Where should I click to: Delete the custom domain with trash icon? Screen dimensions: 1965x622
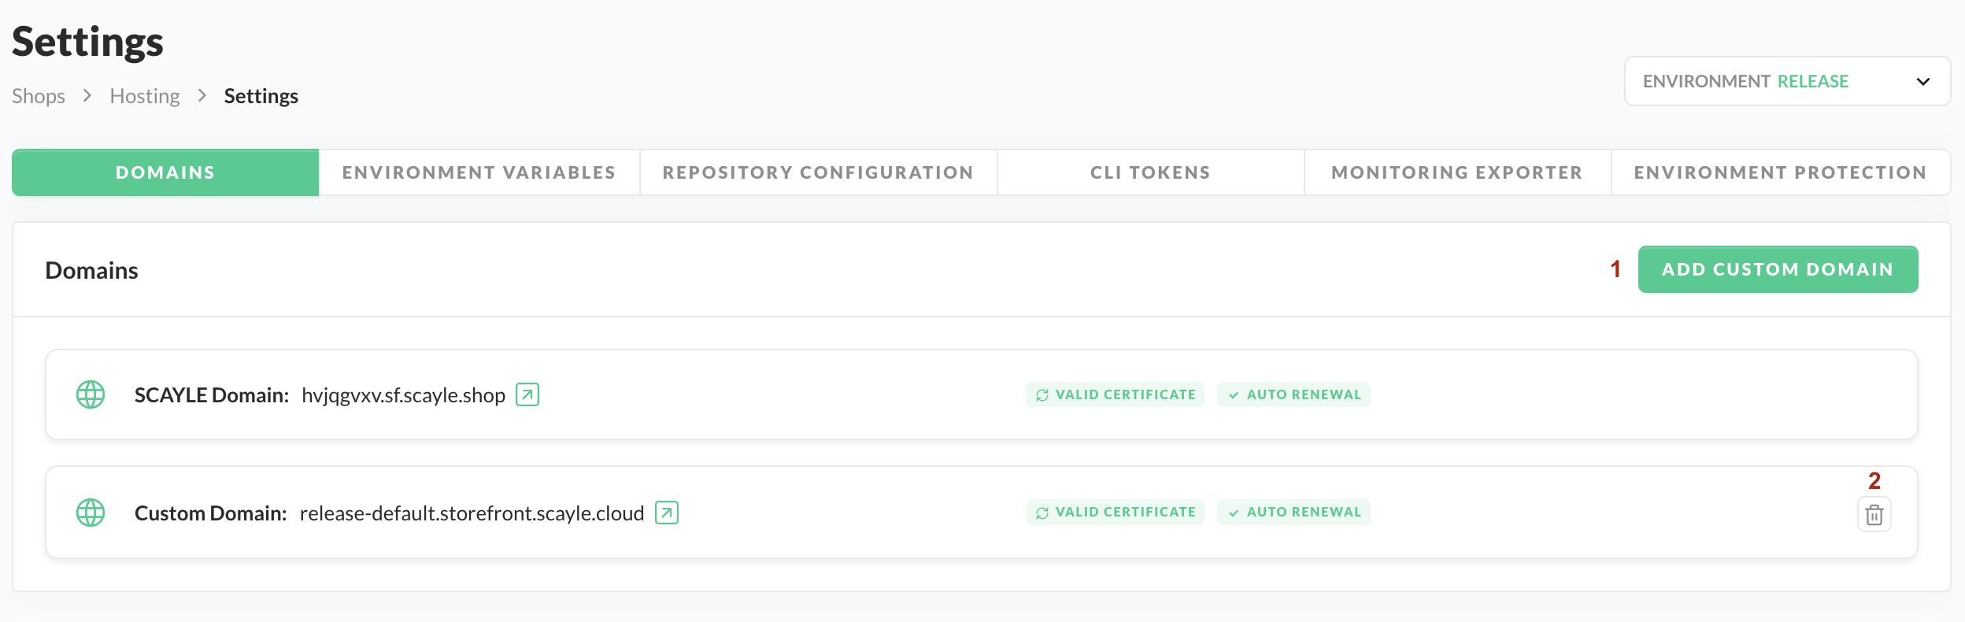[1874, 515]
